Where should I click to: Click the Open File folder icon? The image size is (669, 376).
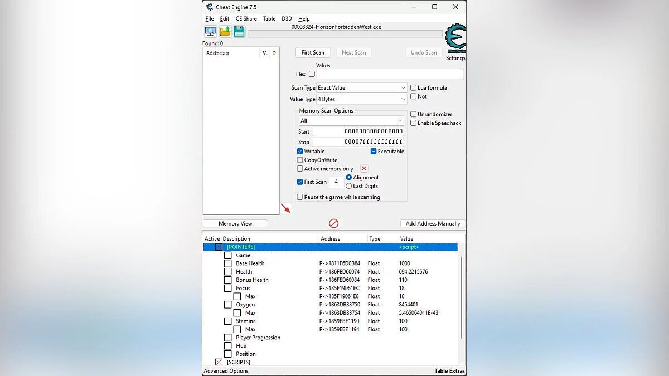click(x=225, y=32)
